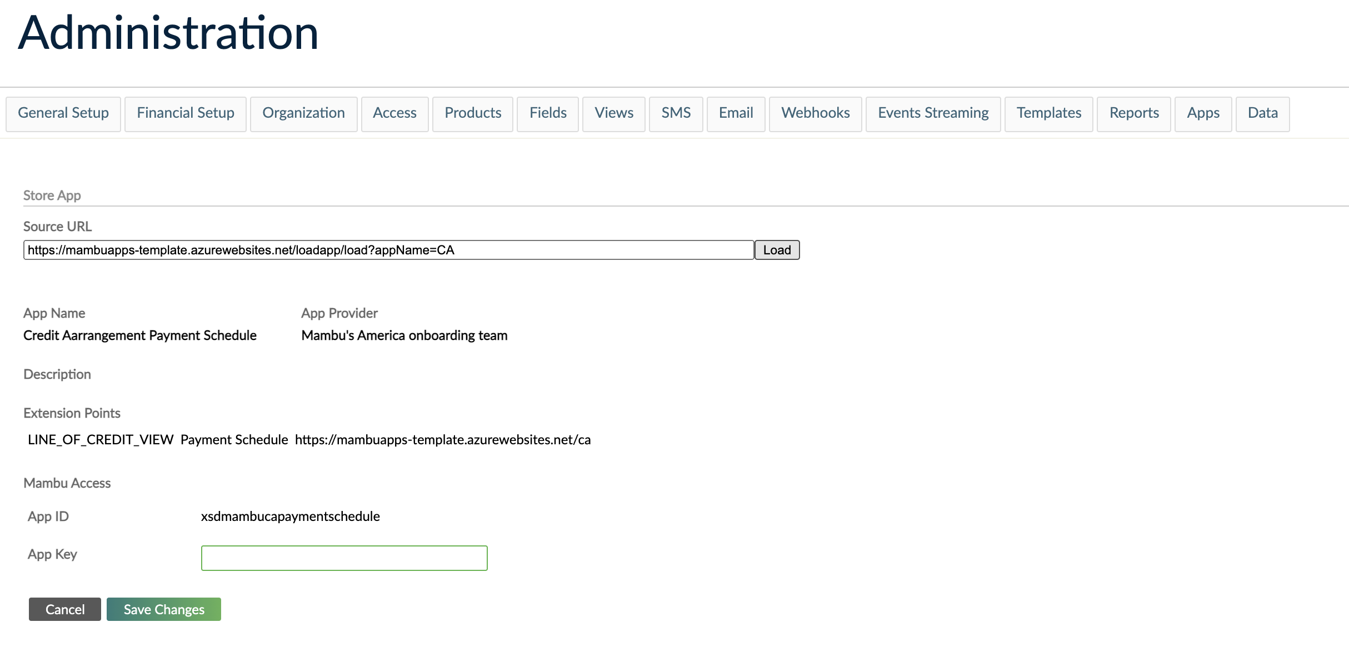Open the General Setup tab

(63, 113)
